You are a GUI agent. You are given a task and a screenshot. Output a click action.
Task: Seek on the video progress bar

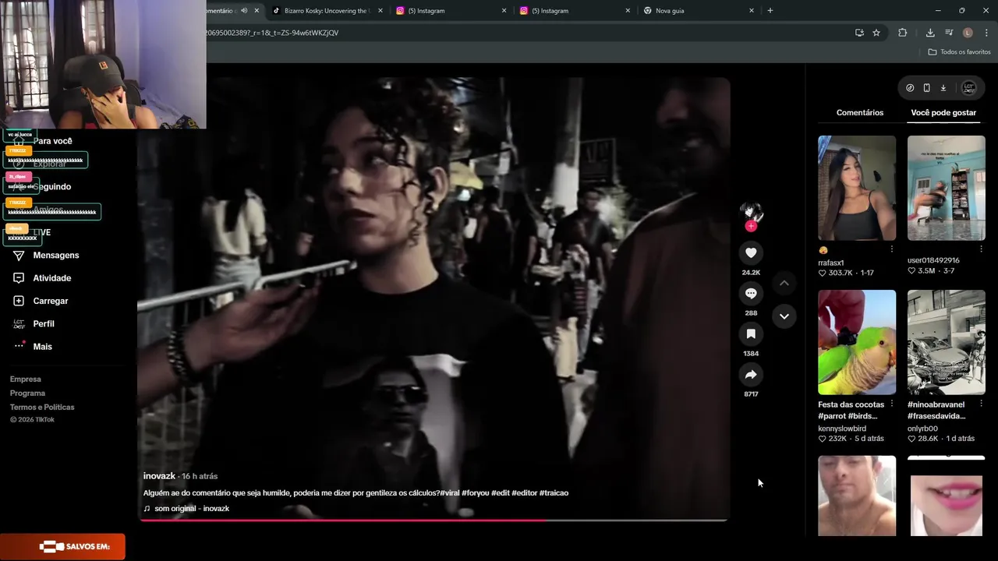click(x=434, y=520)
